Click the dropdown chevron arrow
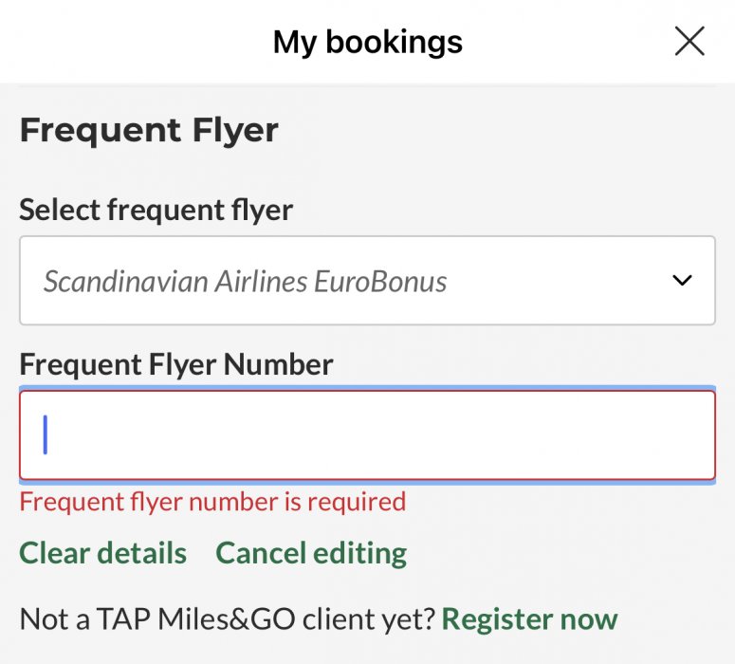Image resolution: width=735 pixels, height=664 pixels. tap(682, 281)
